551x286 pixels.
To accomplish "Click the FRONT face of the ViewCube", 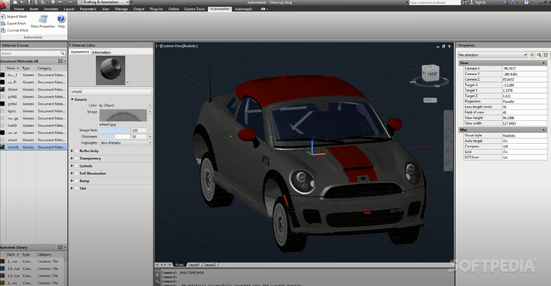I will (x=432, y=74).
